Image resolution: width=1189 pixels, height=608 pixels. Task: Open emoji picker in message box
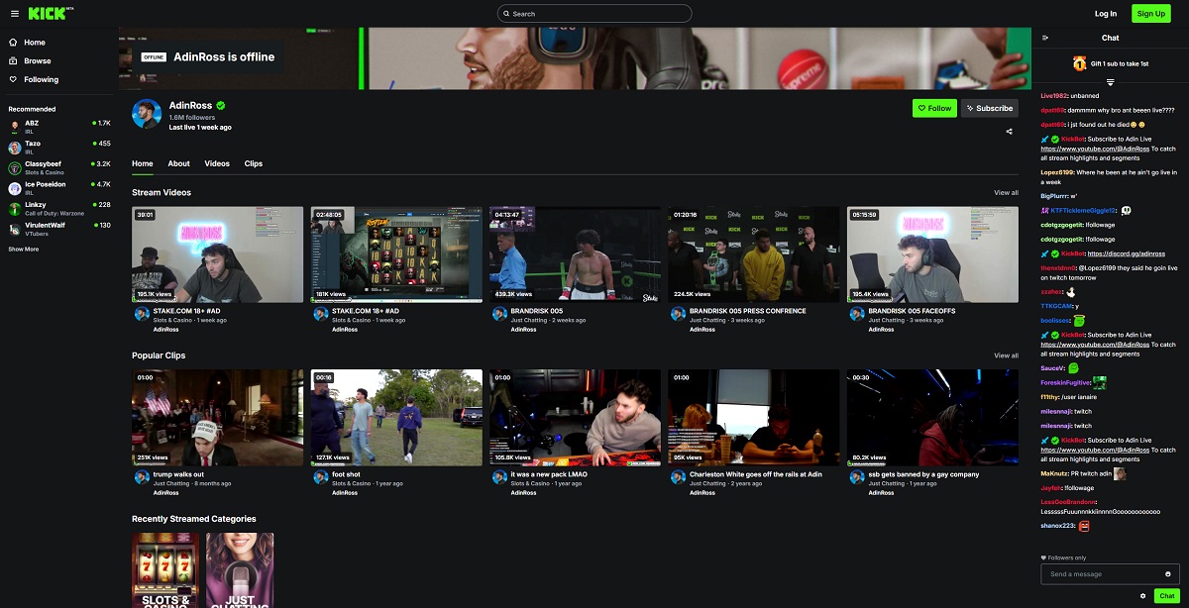[1168, 574]
